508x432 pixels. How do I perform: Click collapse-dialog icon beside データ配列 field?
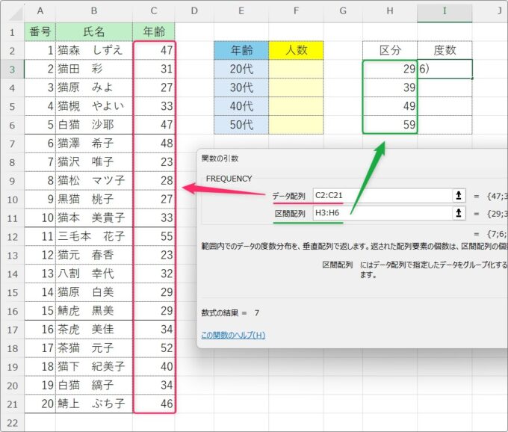[460, 195]
